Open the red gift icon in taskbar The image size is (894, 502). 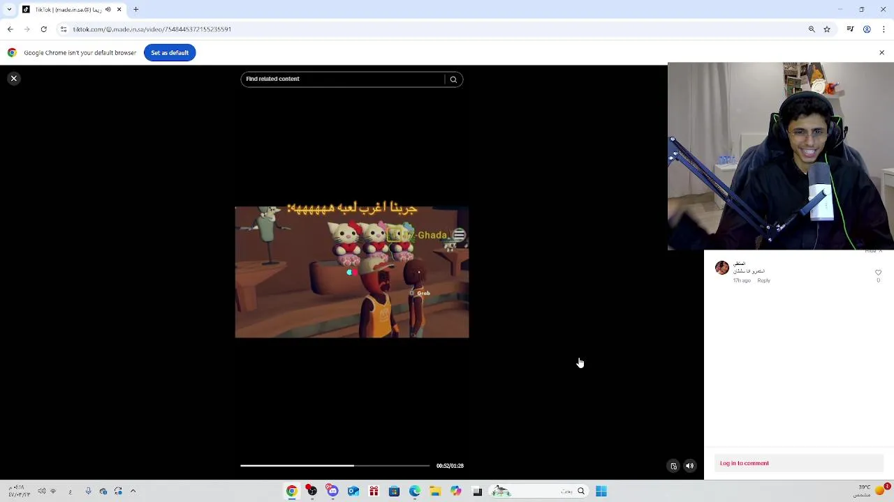pyautogui.click(x=374, y=492)
